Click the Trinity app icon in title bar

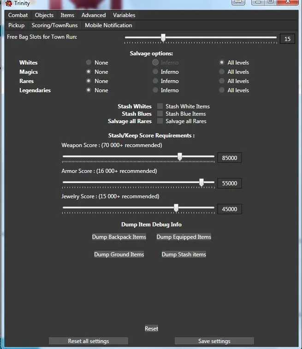pyautogui.click(x=8, y=3)
